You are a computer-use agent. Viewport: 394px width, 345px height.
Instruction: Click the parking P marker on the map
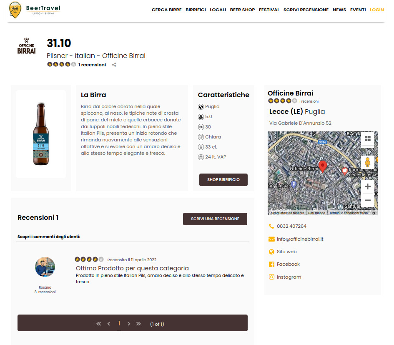tap(294, 184)
